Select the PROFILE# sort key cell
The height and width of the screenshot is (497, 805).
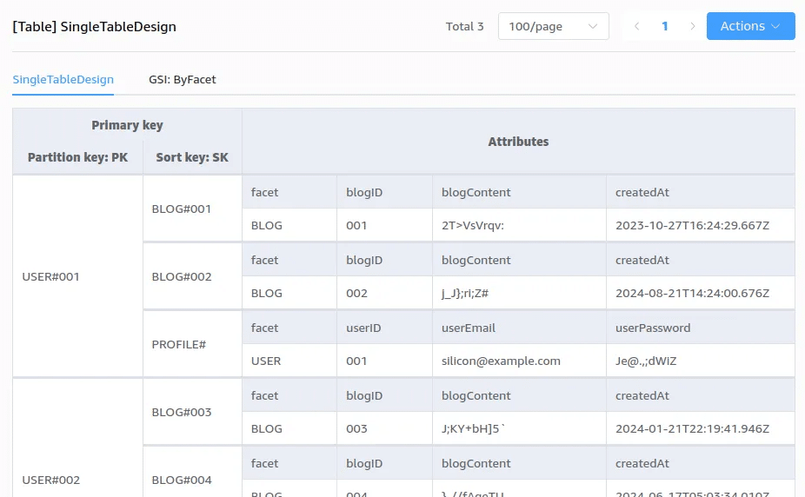click(179, 344)
